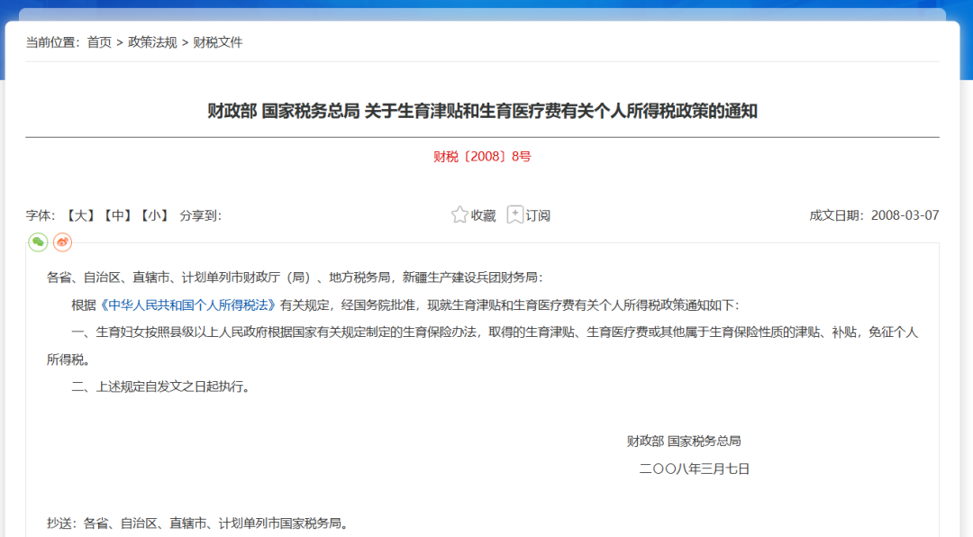This screenshot has height=537, width=973.
Task: Click the date 二〇〇八年三月七日
Action: coord(694,469)
